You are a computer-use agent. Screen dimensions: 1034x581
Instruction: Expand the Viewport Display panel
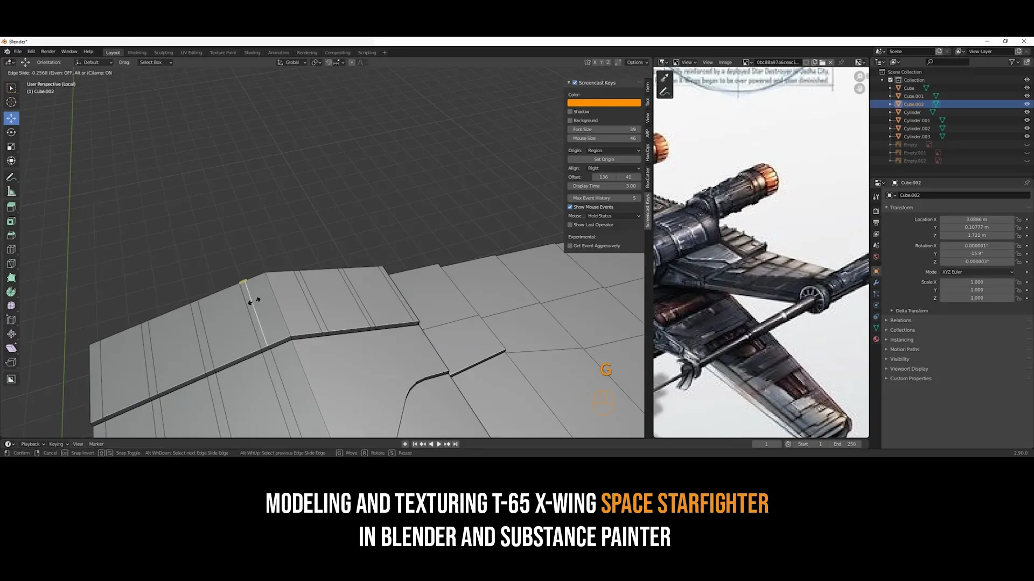909,369
